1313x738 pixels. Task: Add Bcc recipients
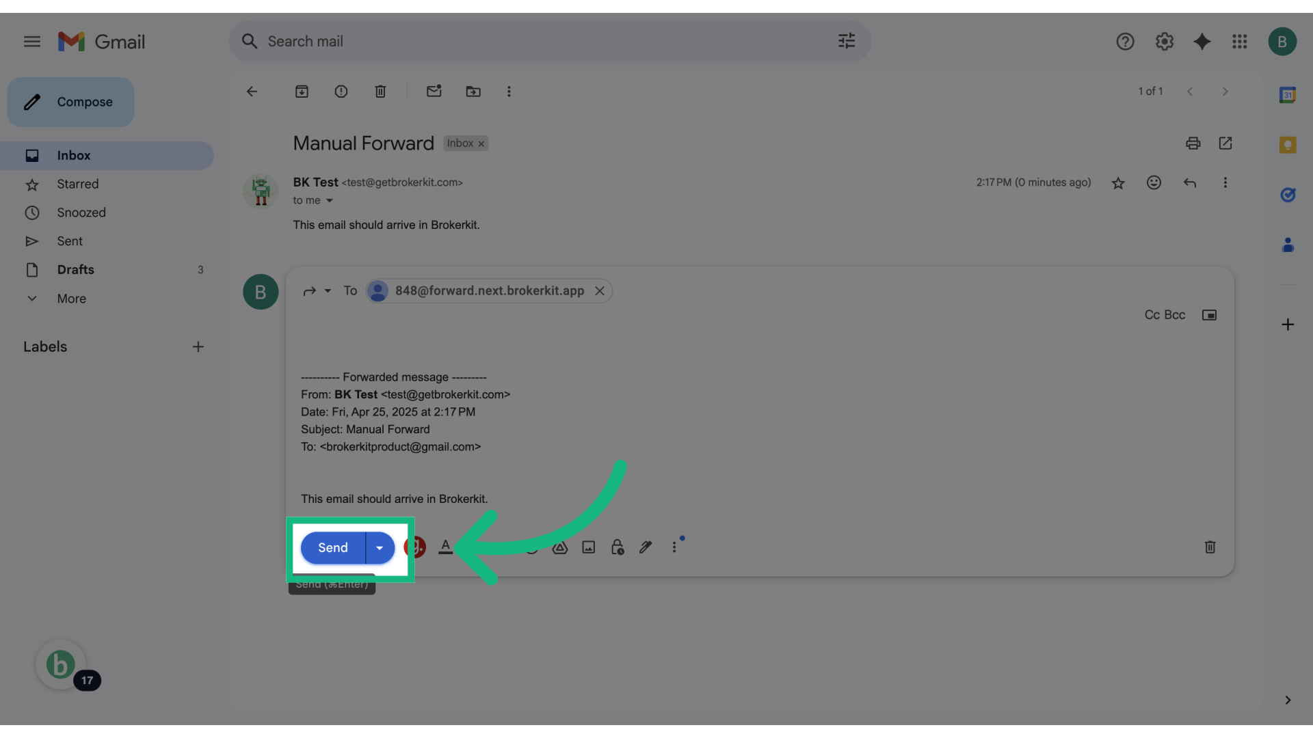pos(1175,315)
